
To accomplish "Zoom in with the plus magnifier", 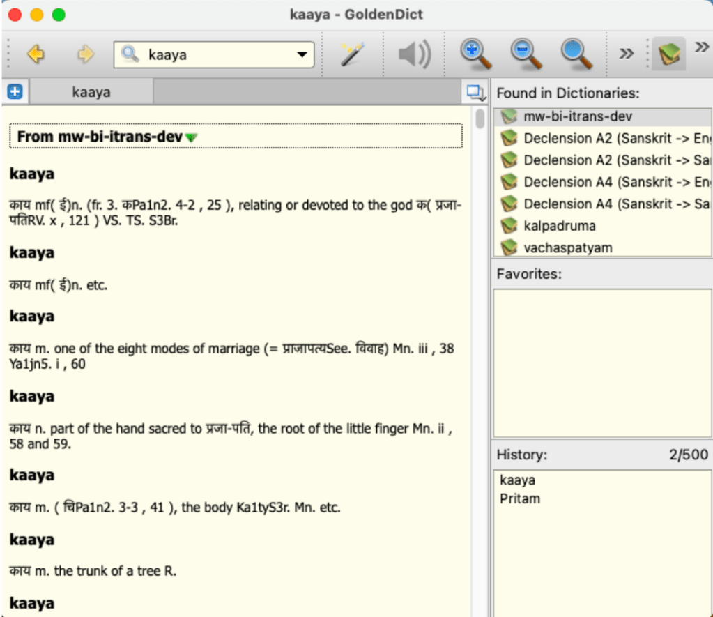I will click(x=476, y=54).
